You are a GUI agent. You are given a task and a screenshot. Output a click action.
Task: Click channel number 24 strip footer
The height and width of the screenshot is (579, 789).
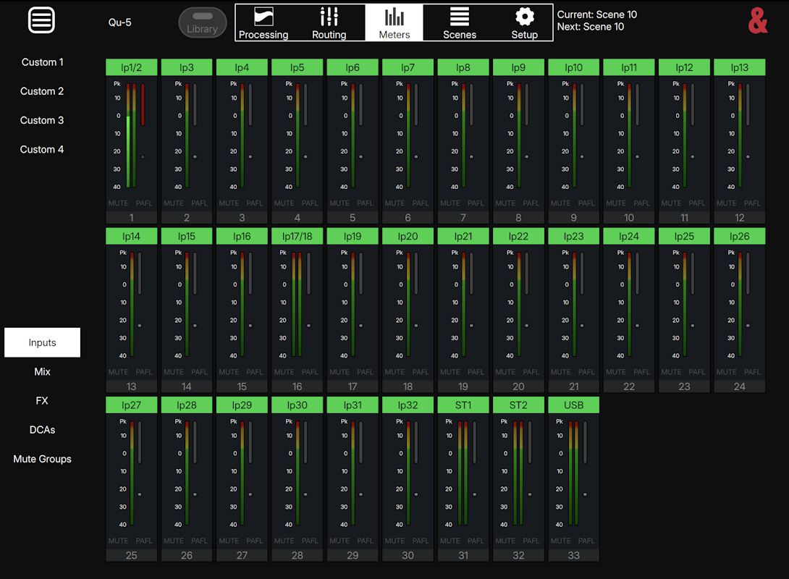(740, 386)
